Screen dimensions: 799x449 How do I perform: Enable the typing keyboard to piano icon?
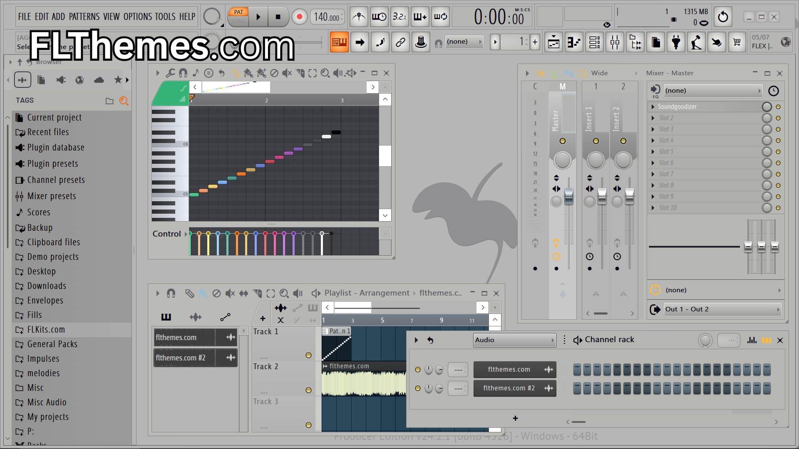pos(339,42)
